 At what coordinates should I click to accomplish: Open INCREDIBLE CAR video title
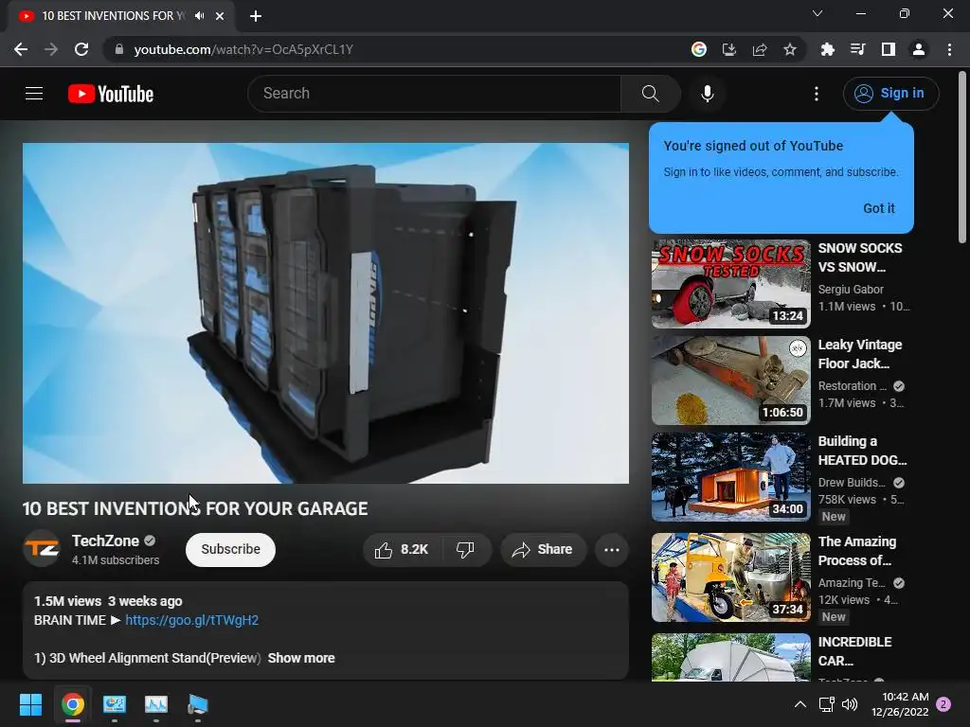coord(855,651)
